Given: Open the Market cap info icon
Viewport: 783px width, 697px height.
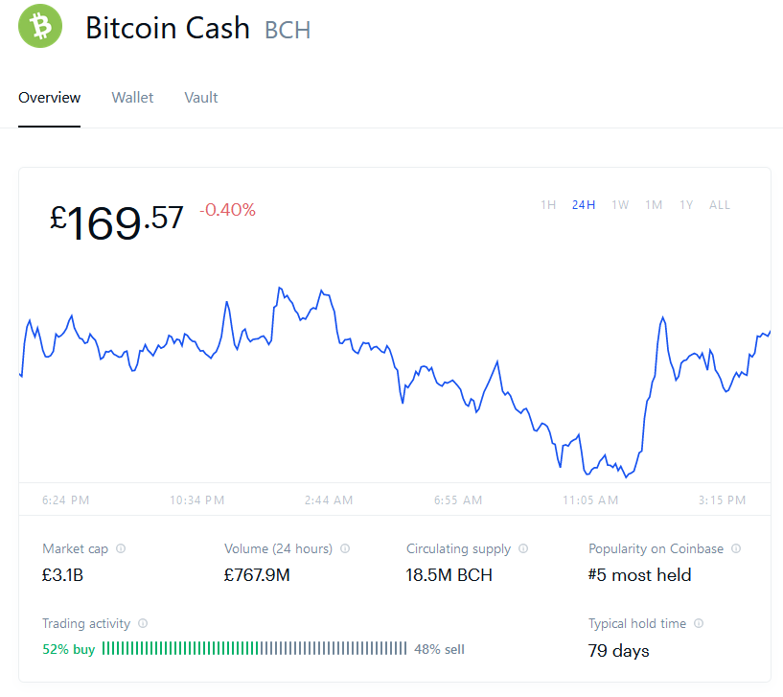Looking at the screenshot, I should (x=121, y=548).
